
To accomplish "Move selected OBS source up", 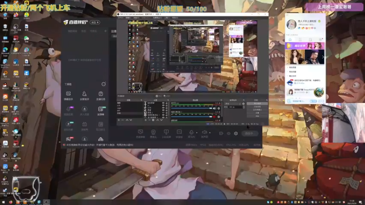I will point(157,120).
